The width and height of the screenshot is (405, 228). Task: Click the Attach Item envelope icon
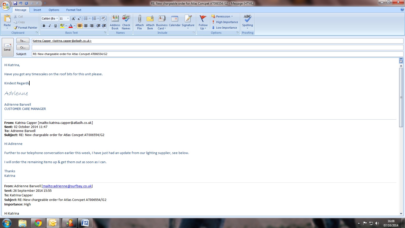150,19
